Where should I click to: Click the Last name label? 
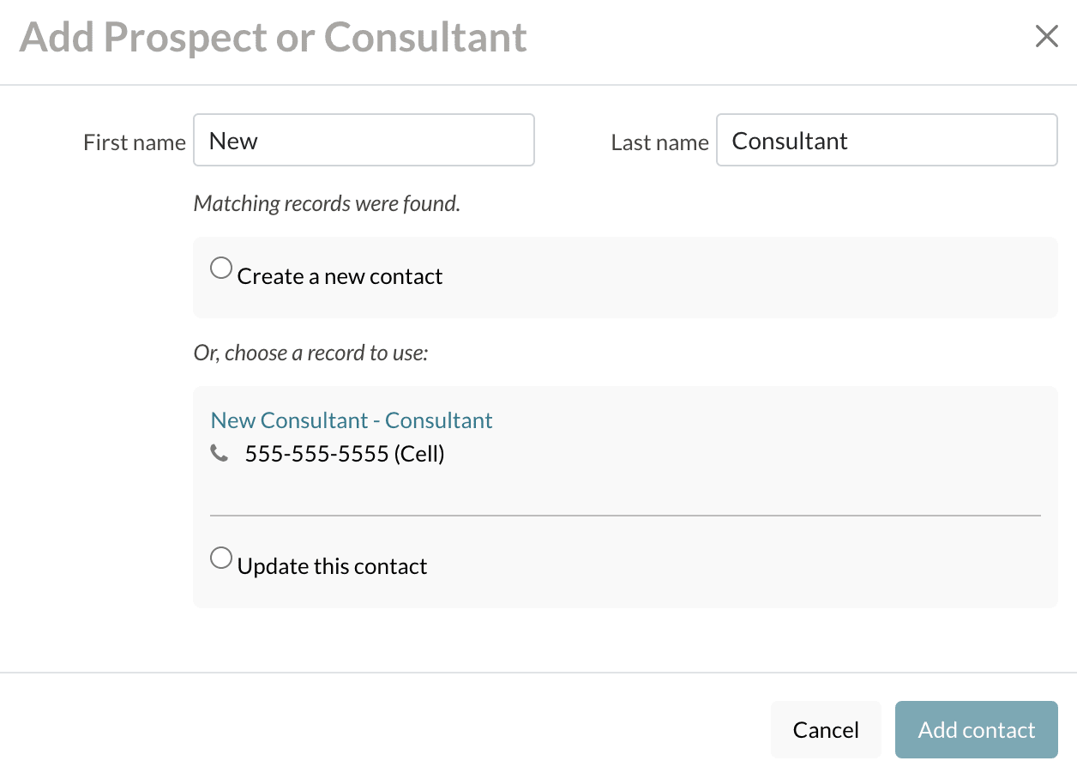pos(659,142)
